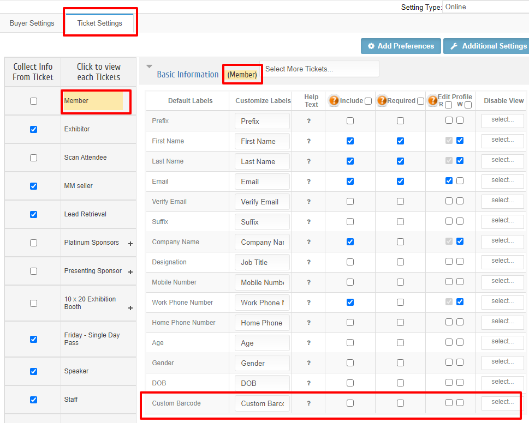Click the Prefix help text question mark
The width and height of the screenshot is (529, 423).
[308, 121]
